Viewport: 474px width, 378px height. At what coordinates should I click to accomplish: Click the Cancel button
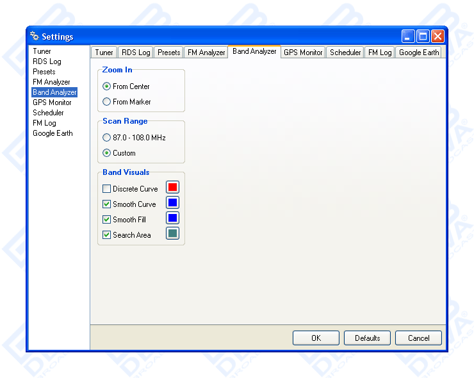[x=418, y=338]
